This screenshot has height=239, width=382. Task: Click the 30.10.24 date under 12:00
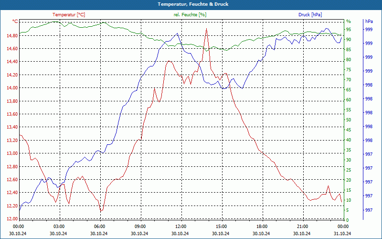pyautogui.click(x=180, y=233)
